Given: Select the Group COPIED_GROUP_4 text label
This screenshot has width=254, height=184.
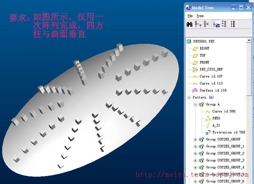Looking at the screenshot, I should click(225, 167).
